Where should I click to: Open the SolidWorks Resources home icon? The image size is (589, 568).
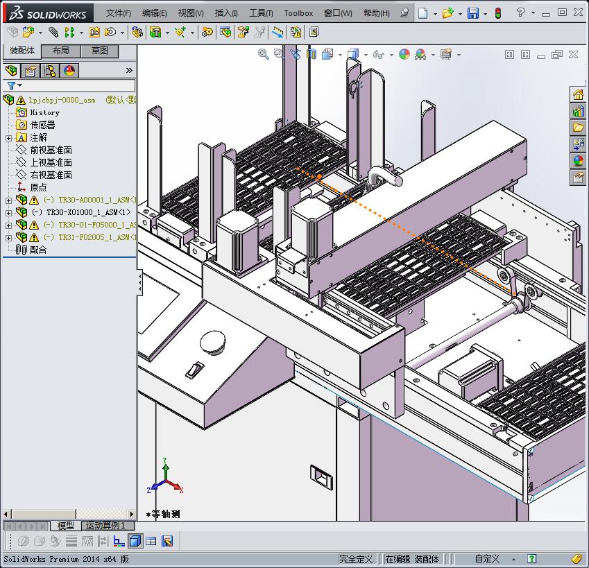point(578,94)
